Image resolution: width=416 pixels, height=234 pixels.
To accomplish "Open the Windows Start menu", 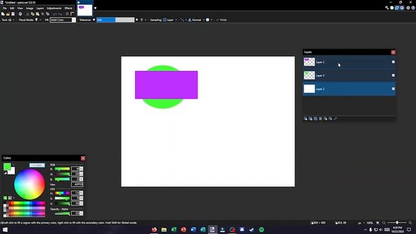I will pyautogui.click(x=5, y=229).
